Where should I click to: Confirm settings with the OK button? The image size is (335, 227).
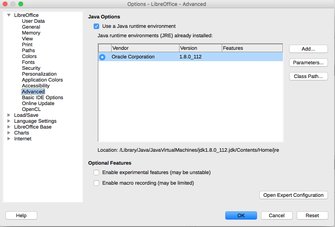[x=241, y=215]
